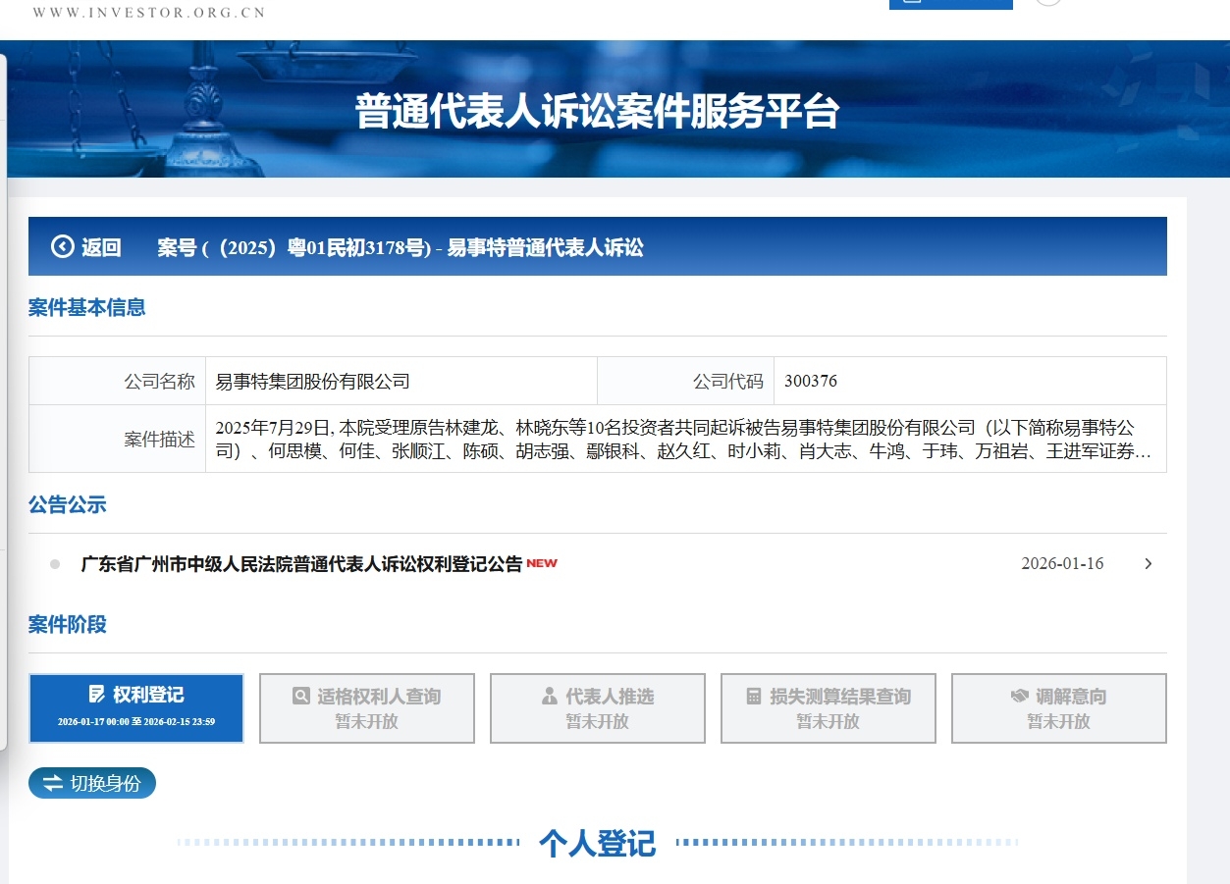Viewport: 1230px width, 884px height.
Task: Click the back arrow circle icon
Action: pyautogui.click(x=63, y=247)
